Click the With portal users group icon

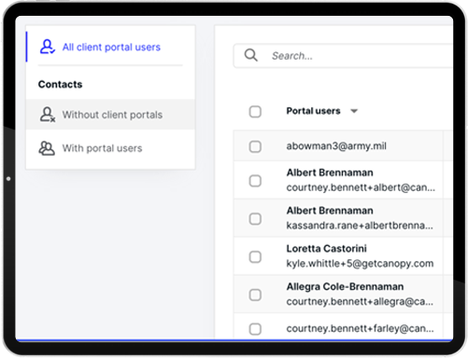coord(47,148)
